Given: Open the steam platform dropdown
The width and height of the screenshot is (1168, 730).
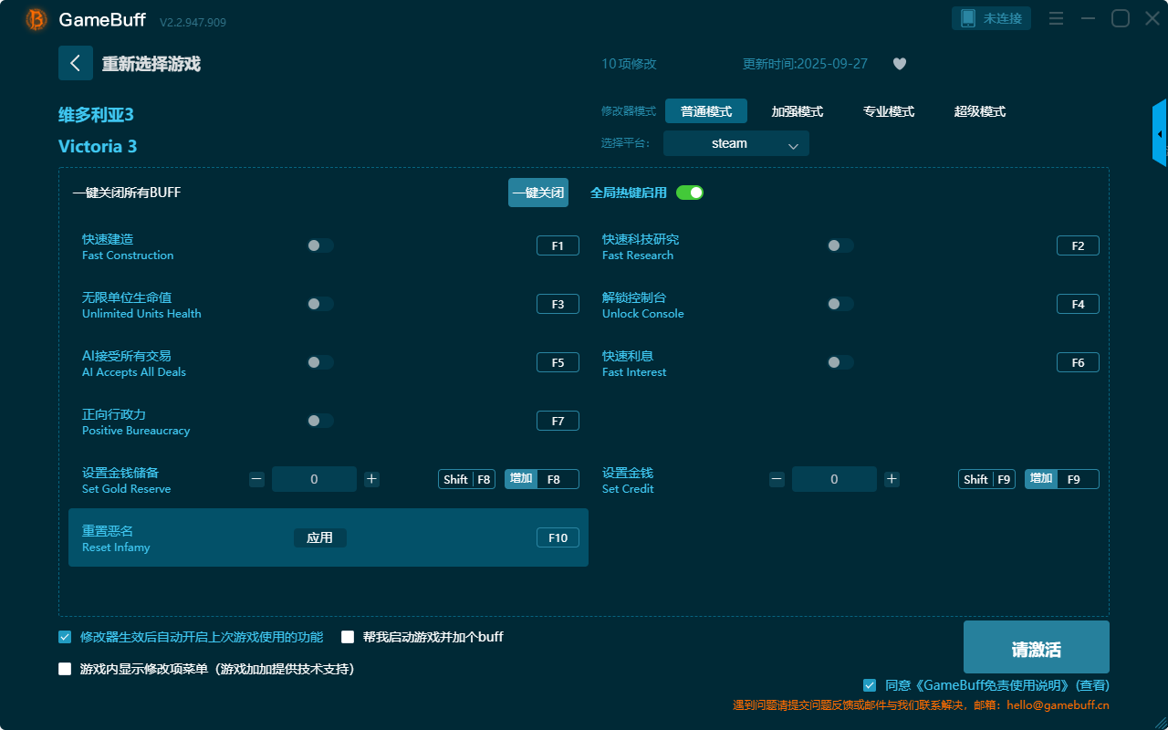Looking at the screenshot, I should (735, 143).
